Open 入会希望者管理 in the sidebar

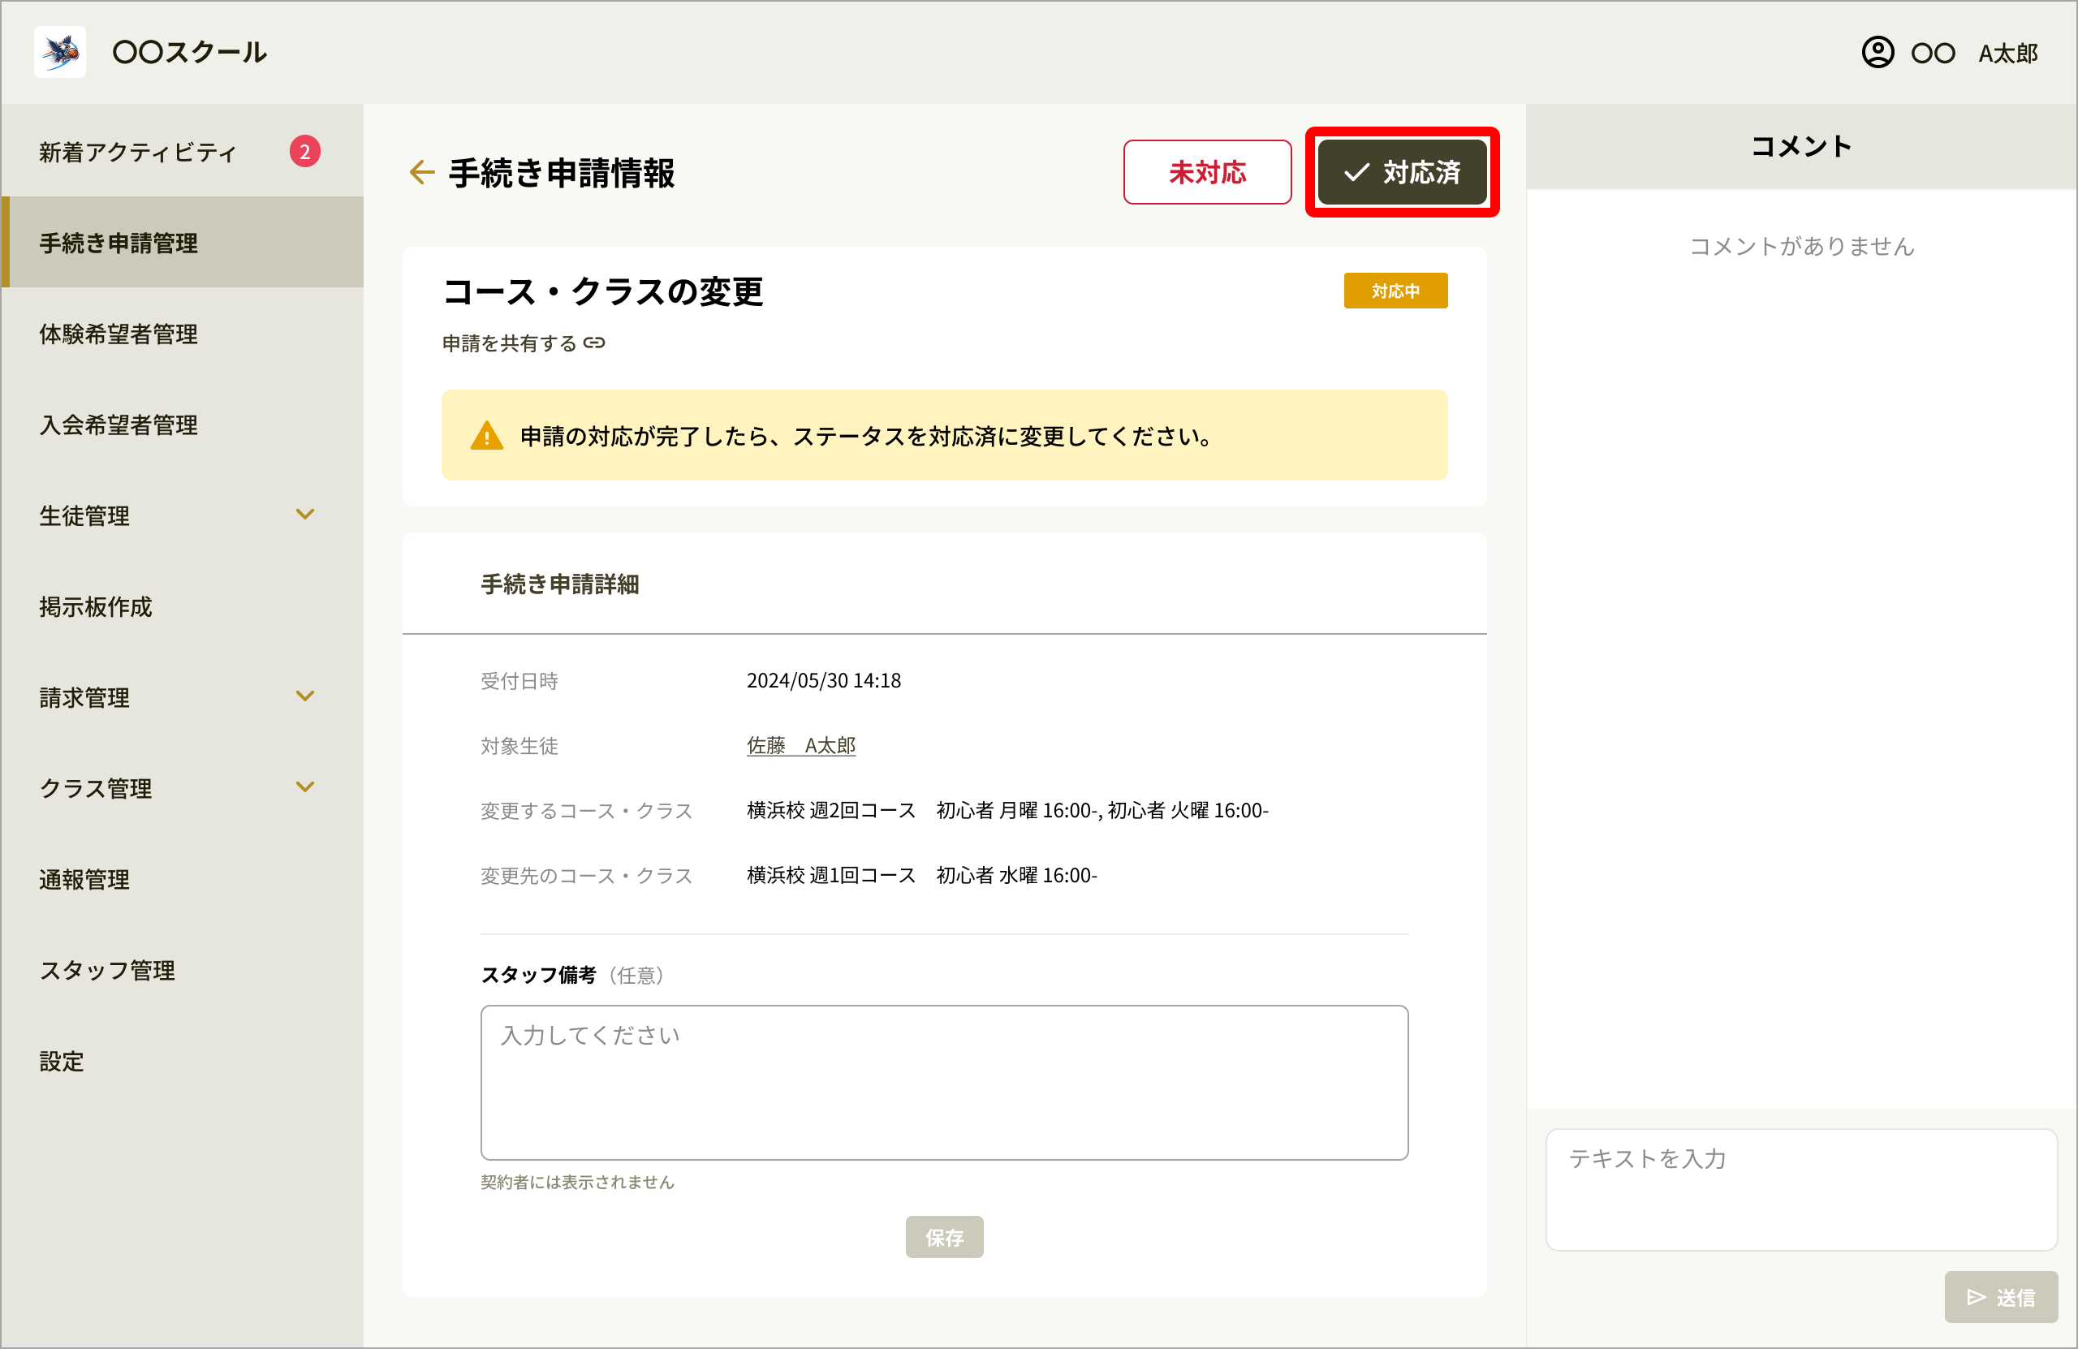coord(183,425)
